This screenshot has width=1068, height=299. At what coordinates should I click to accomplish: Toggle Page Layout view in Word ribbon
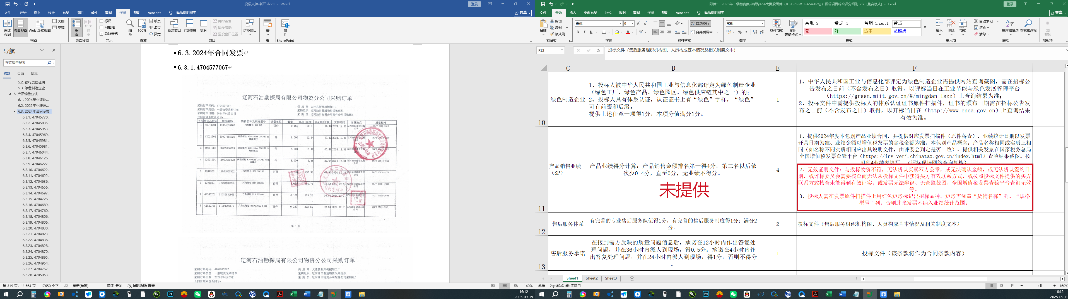21,27
